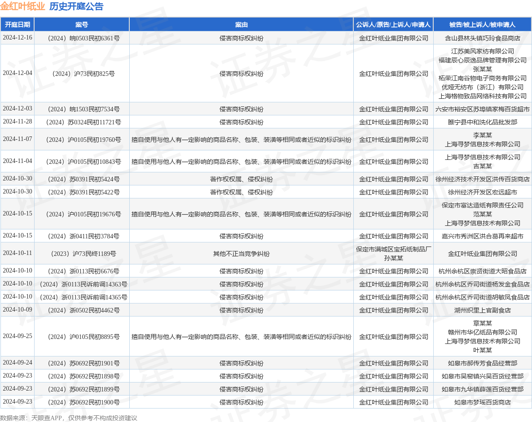The image size is (532, 422).
Task: Click defendant 杭州余杭区乔司街道胡敏凤食品店
Action: tap(483, 297)
